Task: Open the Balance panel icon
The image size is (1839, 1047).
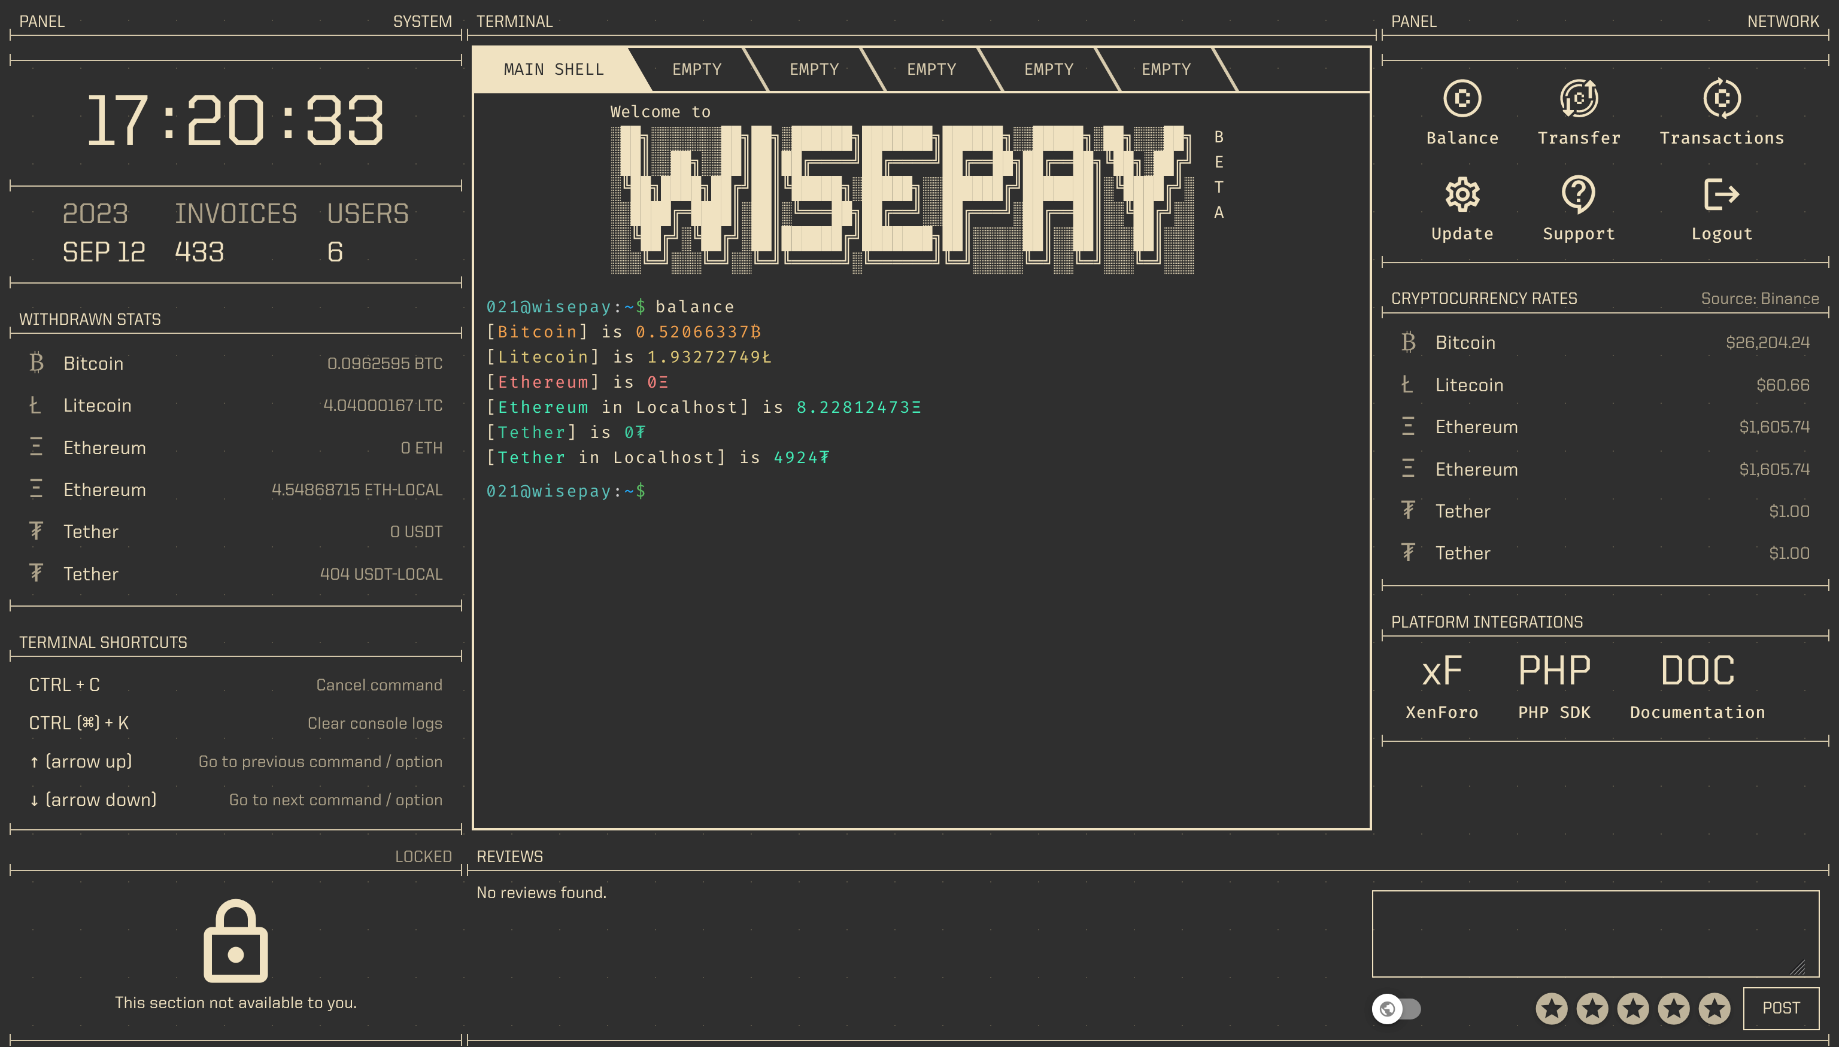Action: 1462,98
